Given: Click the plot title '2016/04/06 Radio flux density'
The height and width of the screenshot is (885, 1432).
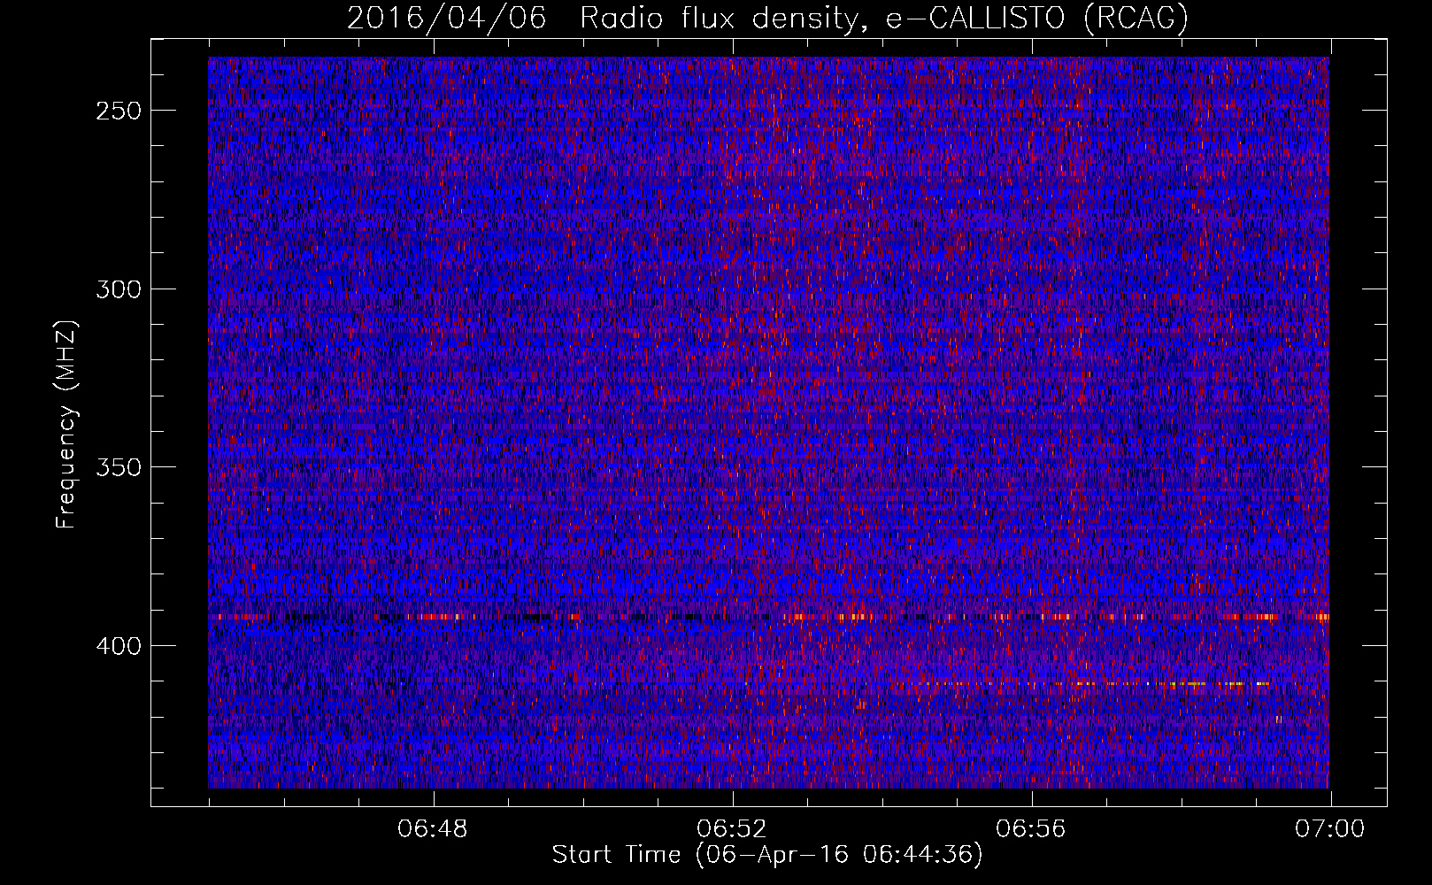Looking at the screenshot, I should pyautogui.click(x=766, y=18).
